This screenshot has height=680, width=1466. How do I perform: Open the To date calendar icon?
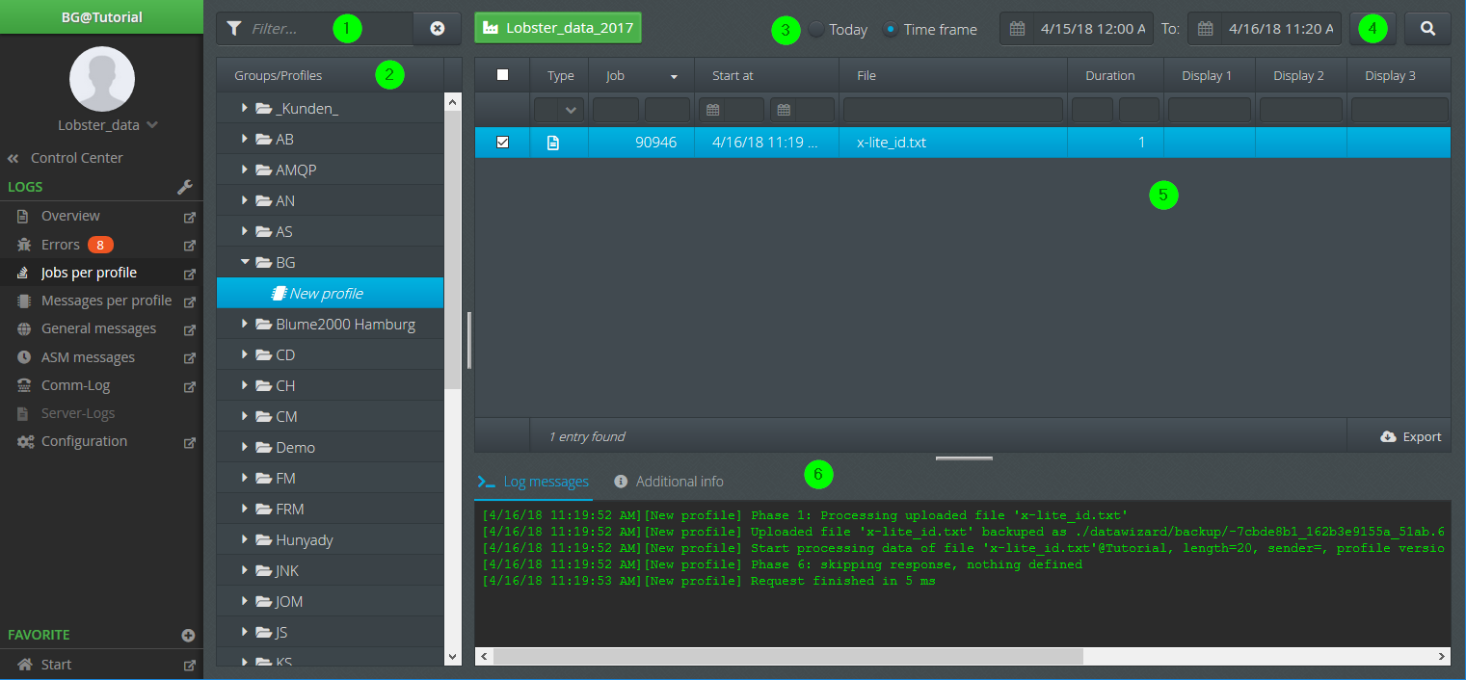(1205, 29)
